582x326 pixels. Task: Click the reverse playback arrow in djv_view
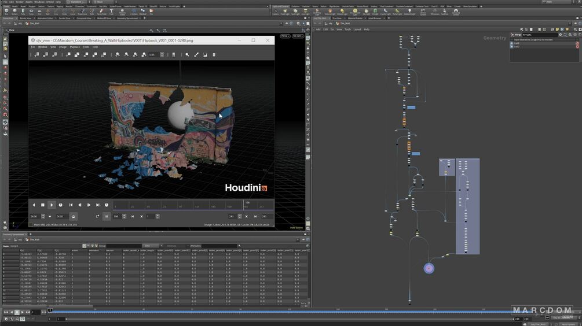(x=34, y=205)
